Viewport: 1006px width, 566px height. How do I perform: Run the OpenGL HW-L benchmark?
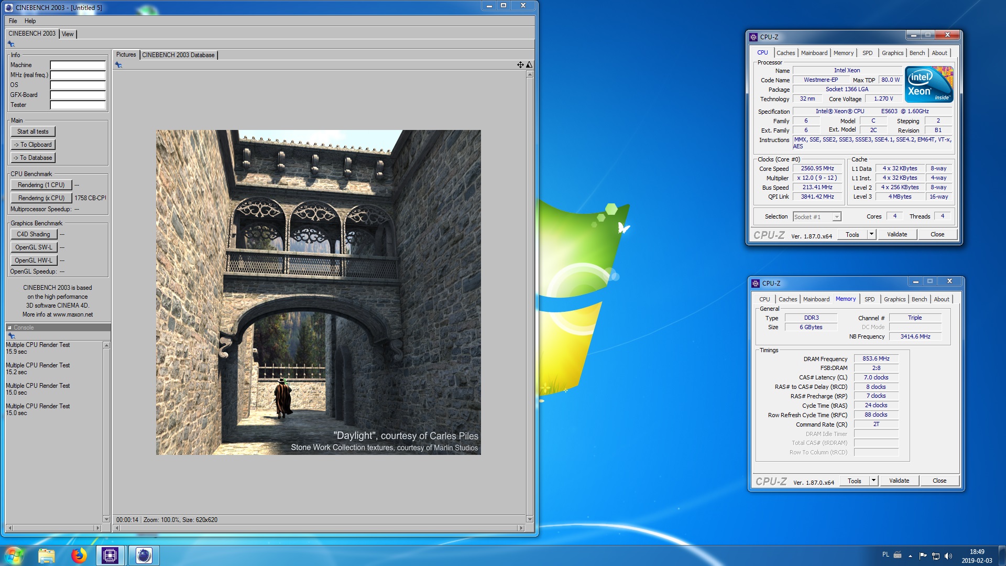(x=34, y=260)
